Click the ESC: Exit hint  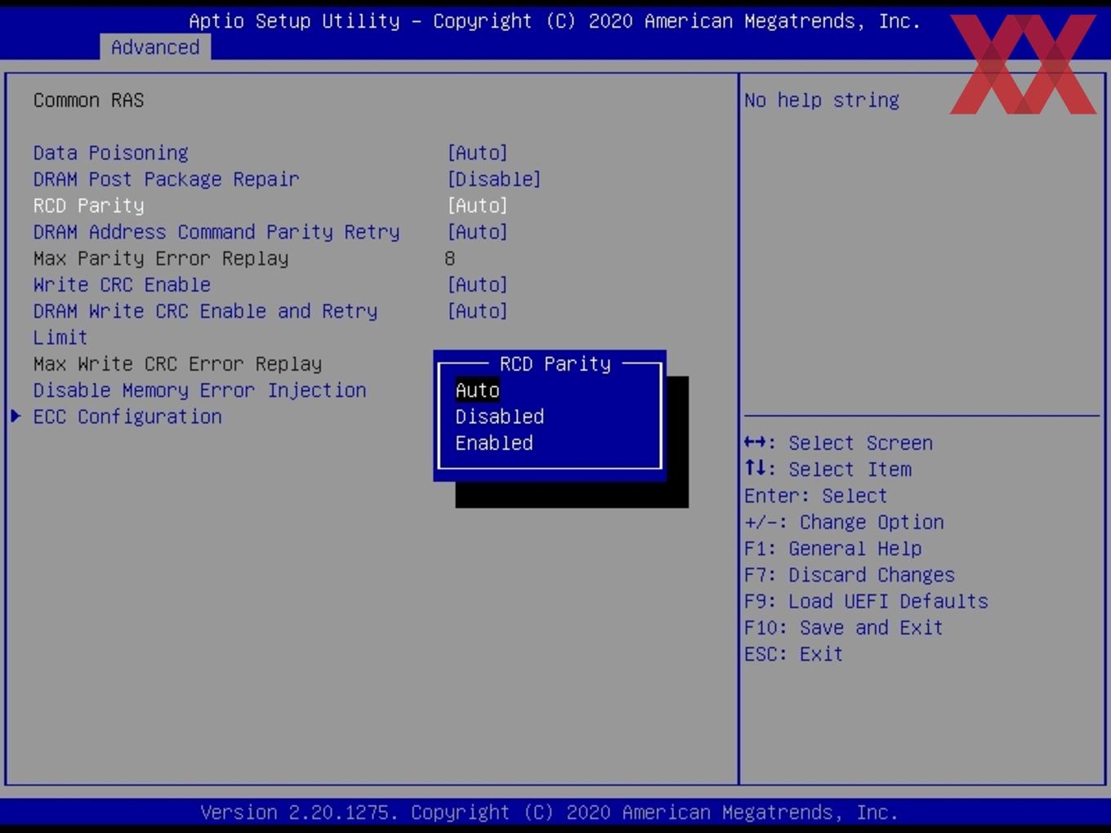(793, 653)
